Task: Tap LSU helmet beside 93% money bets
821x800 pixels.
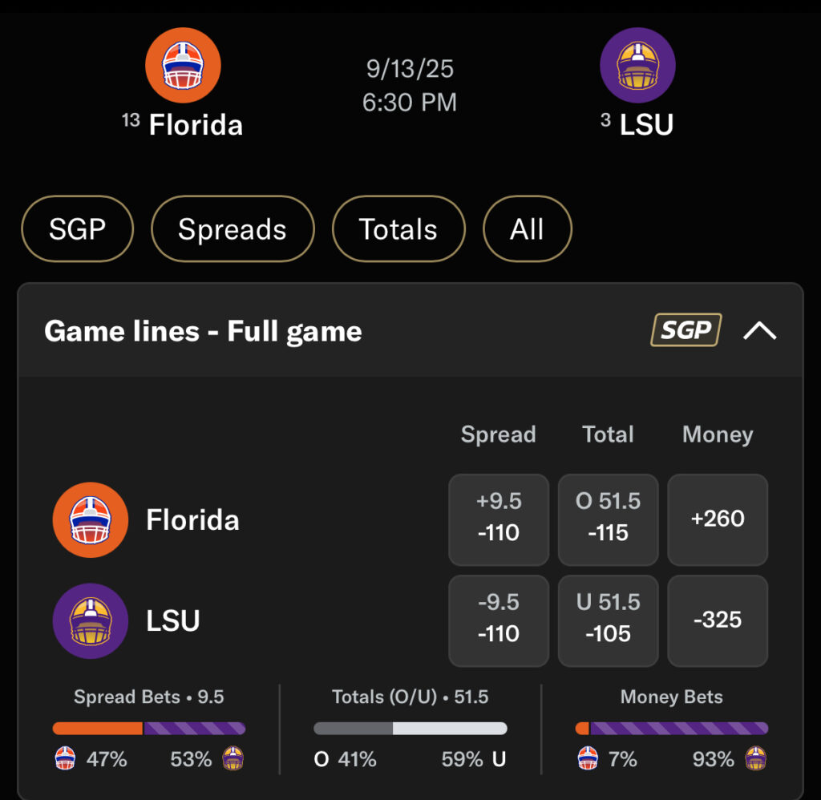Action: (x=755, y=758)
